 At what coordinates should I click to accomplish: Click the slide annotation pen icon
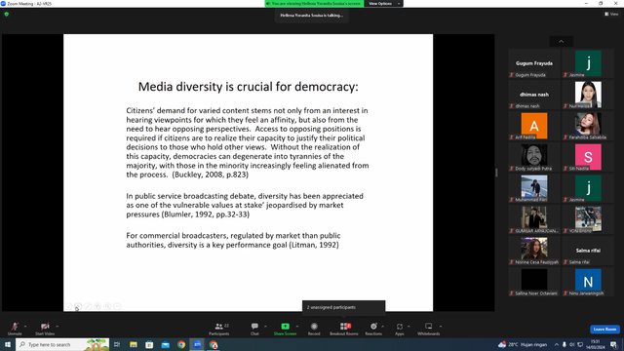pyautogui.click(x=88, y=306)
